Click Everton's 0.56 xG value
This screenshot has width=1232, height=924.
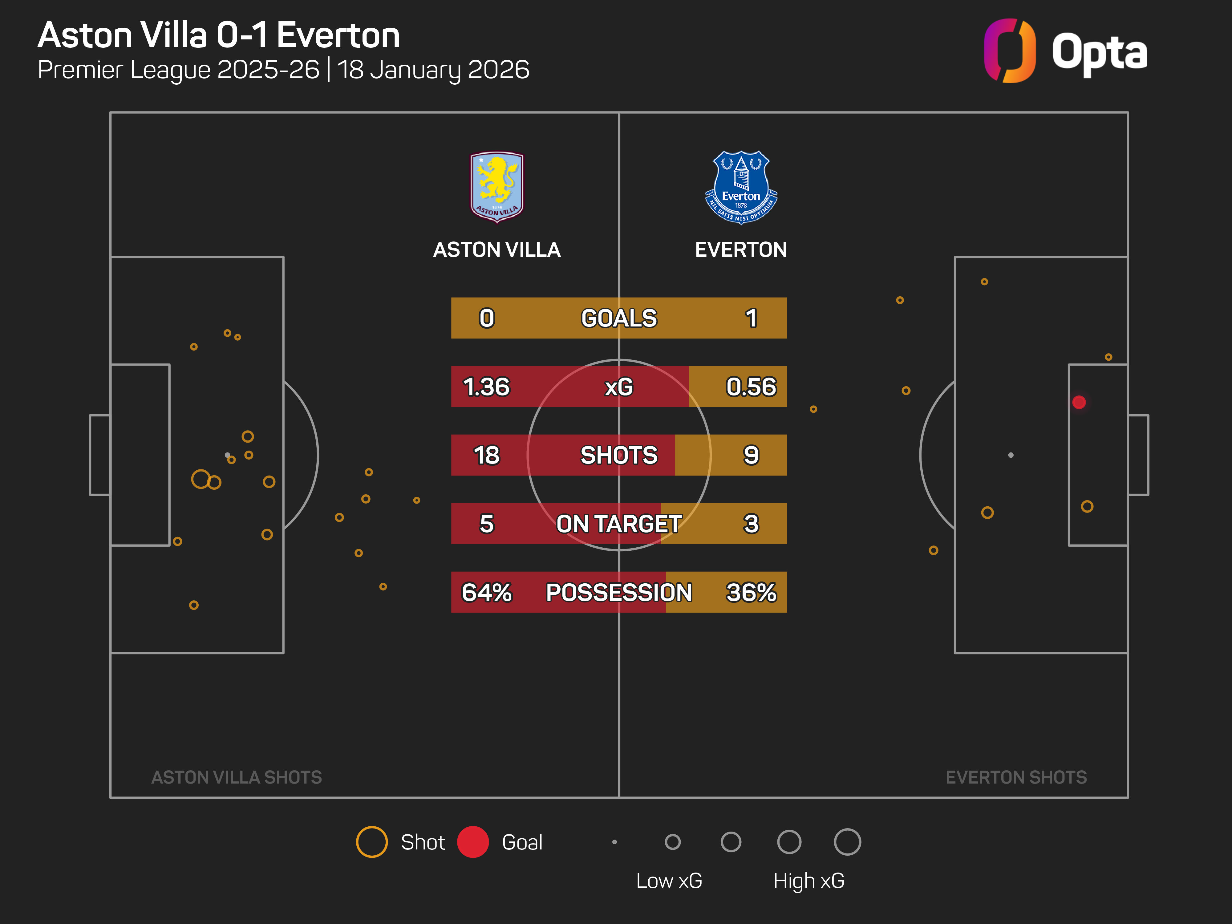[x=751, y=387]
